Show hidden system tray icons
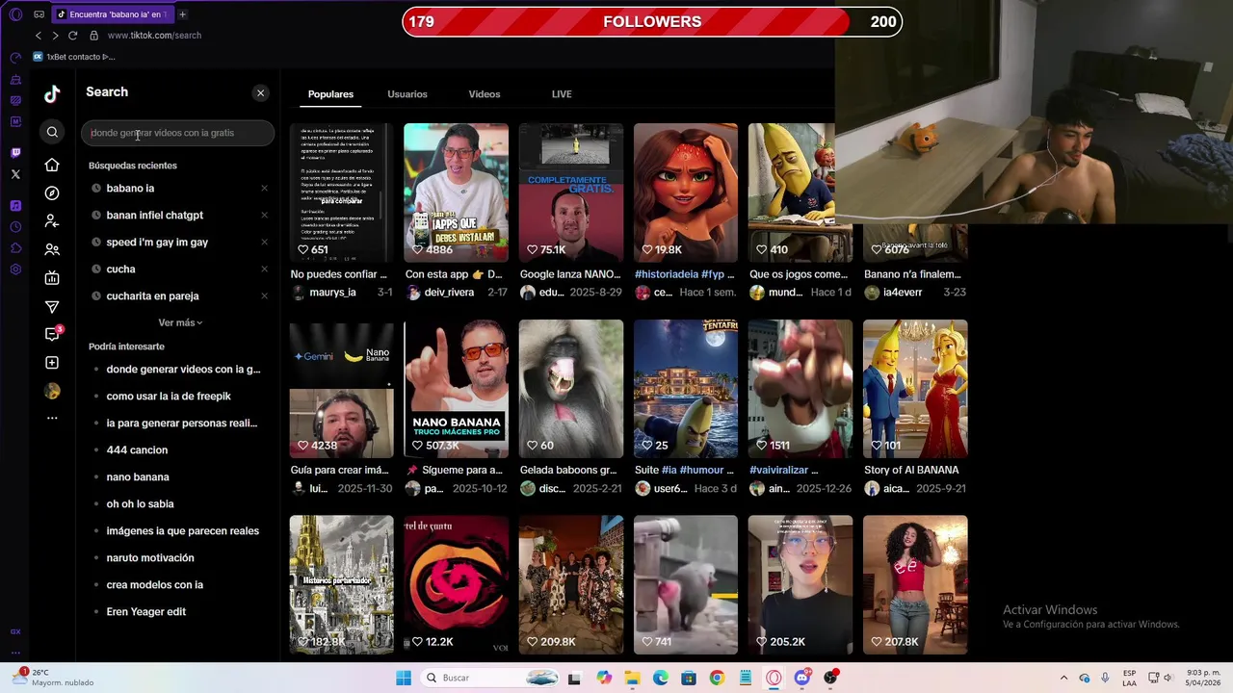The width and height of the screenshot is (1233, 693). 1063,678
